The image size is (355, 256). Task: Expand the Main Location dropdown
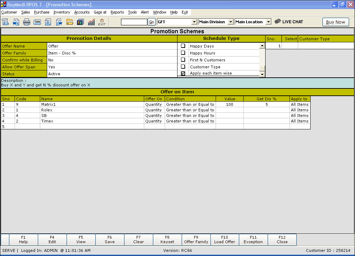click(x=268, y=22)
